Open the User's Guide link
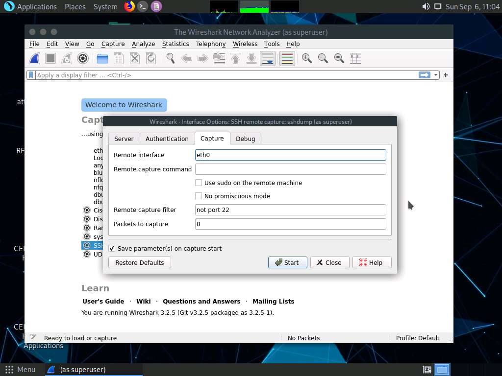 click(103, 302)
